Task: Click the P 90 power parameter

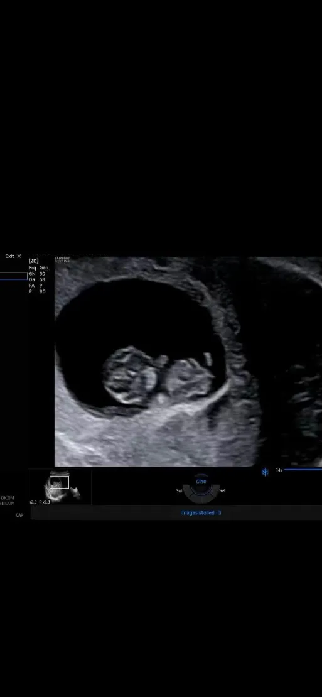Action: tap(37, 291)
